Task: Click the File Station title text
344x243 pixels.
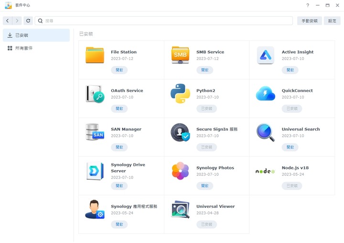Action: tap(124, 52)
